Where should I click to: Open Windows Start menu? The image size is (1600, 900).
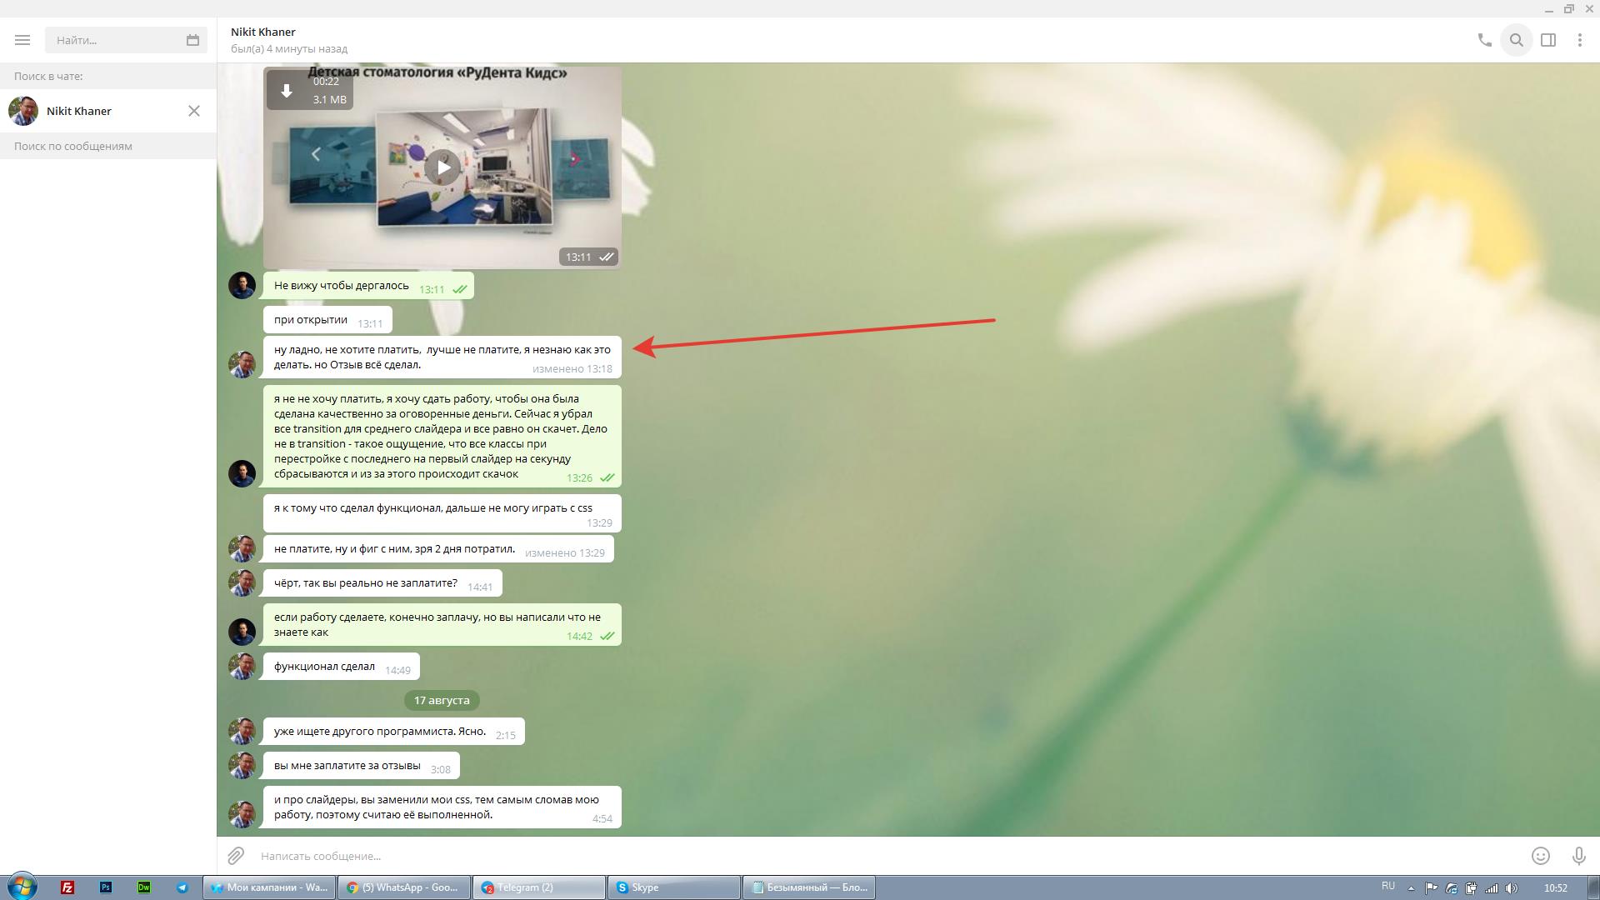pyautogui.click(x=22, y=887)
